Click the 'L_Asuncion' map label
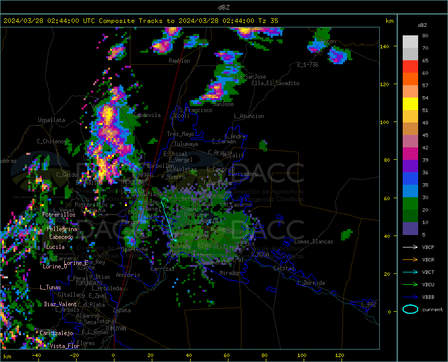 [x=249, y=116]
